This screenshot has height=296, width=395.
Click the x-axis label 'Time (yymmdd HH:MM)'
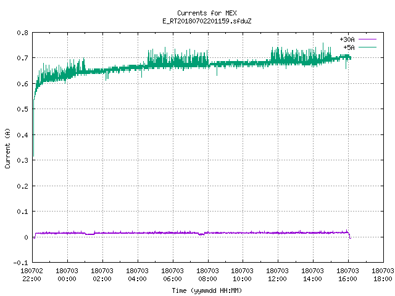[x=207, y=290]
